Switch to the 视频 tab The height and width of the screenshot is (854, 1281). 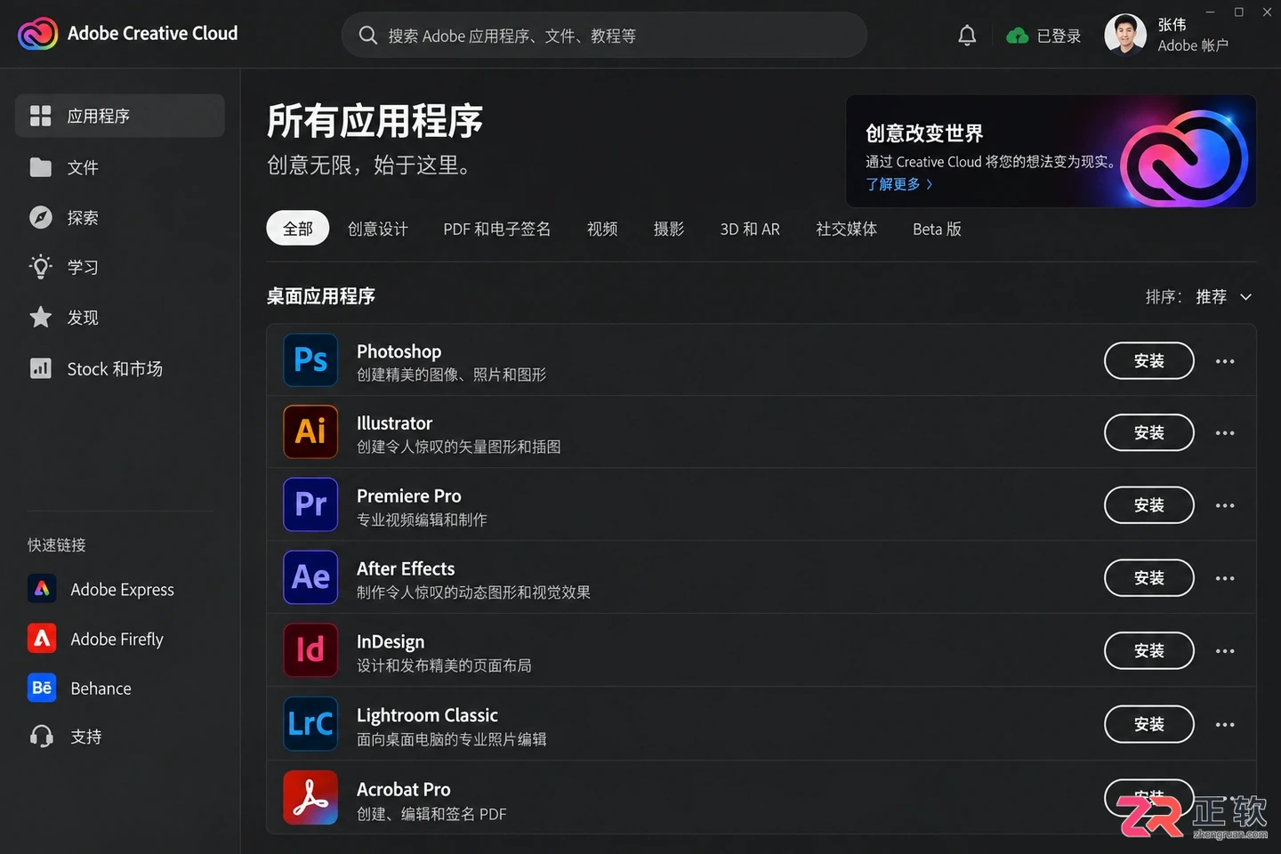tap(602, 229)
